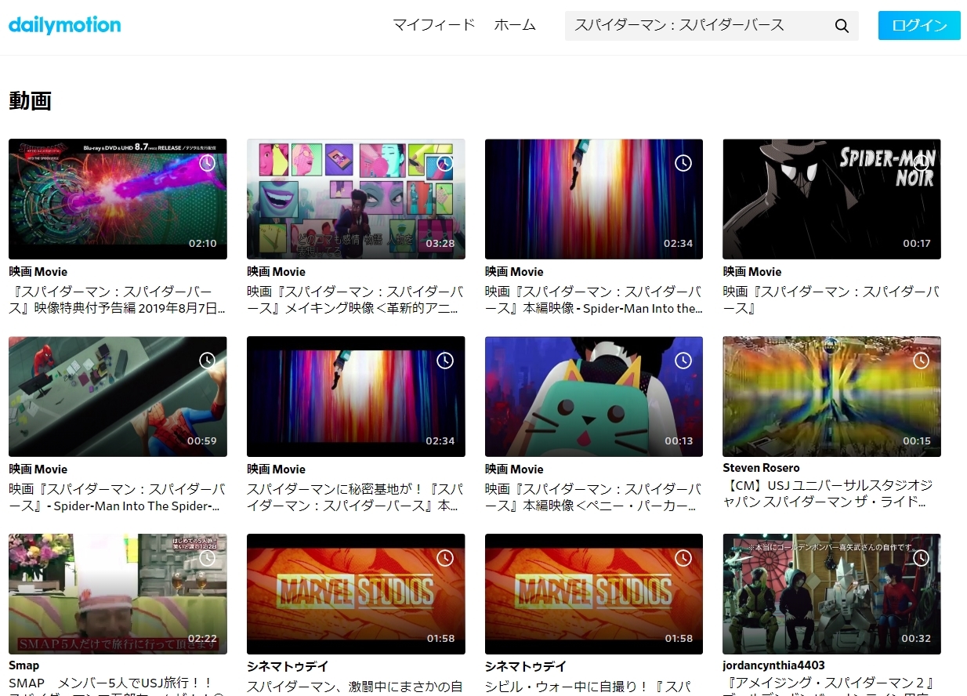Open channel 映画 Movie under Spider-Man Noir video
The height and width of the screenshot is (696, 967).
pos(752,271)
